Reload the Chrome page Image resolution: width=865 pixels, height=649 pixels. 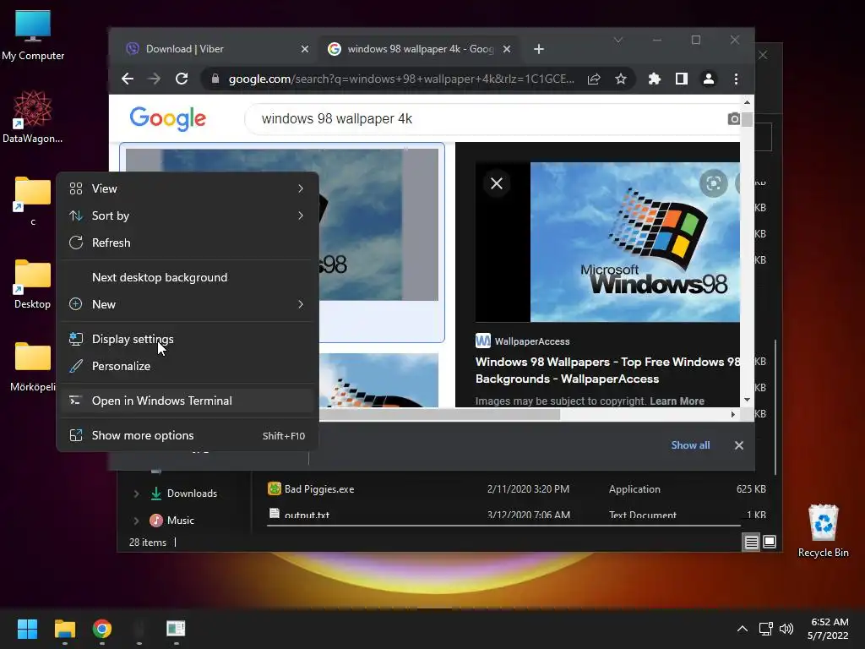(182, 79)
